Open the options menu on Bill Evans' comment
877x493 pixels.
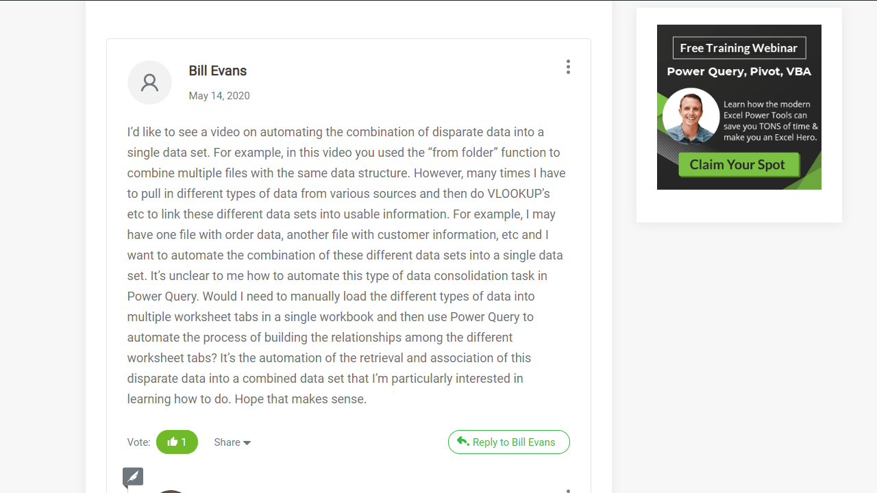point(568,67)
